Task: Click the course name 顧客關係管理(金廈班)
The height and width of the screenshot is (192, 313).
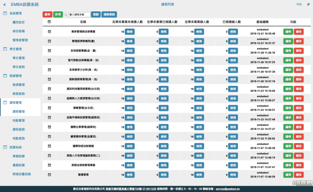Action: pyautogui.click(x=83, y=137)
